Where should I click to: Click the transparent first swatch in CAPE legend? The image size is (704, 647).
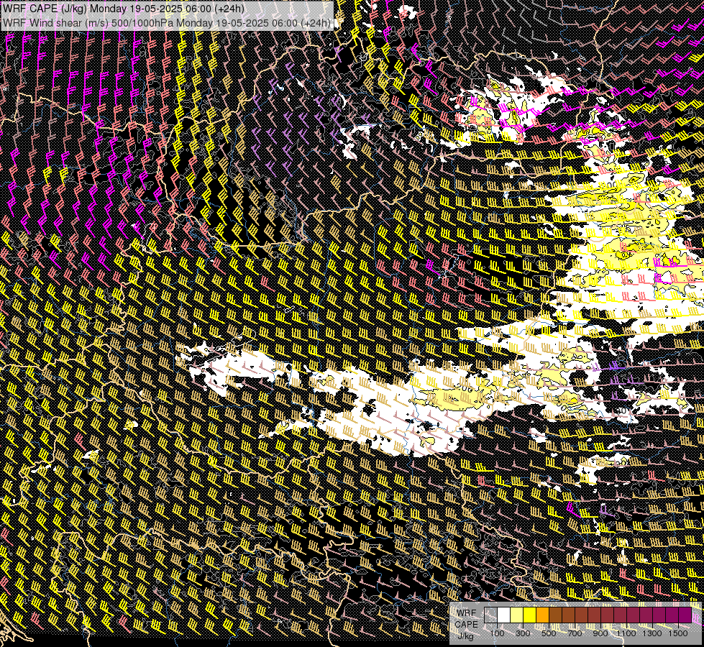[490, 615]
